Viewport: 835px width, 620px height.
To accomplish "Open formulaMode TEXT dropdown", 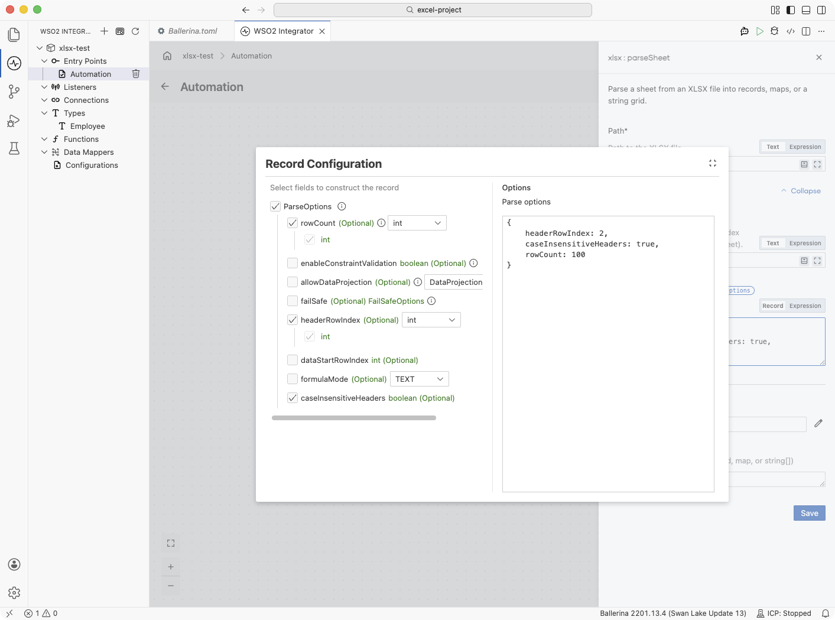I will (x=420, y=379).
